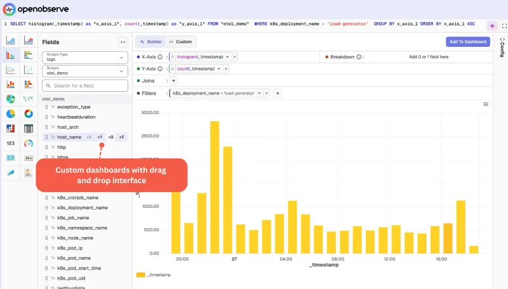The image size is (508, 289).
Task: Click the Breakdown drop area placeholder
Action: (x=429, y=57)
